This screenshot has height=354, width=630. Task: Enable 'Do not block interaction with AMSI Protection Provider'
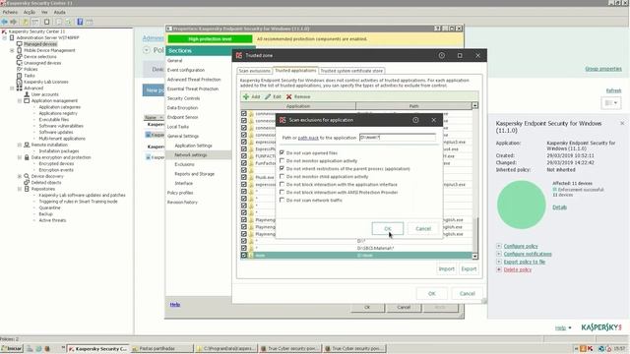click(283, 193)
